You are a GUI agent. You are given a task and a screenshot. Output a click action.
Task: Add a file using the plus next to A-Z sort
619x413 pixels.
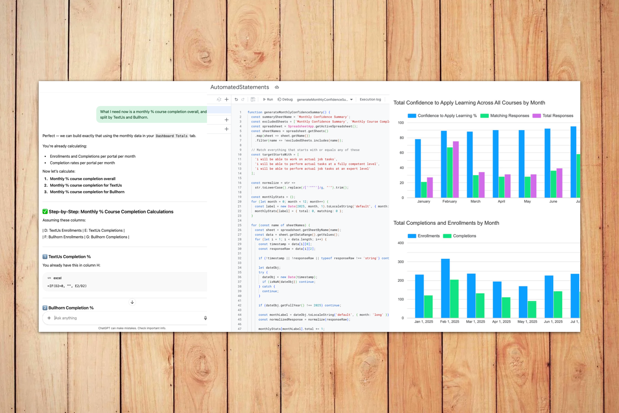click(226, 100)
